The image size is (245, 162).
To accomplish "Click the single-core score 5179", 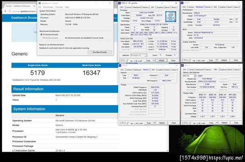I will 38,73.
